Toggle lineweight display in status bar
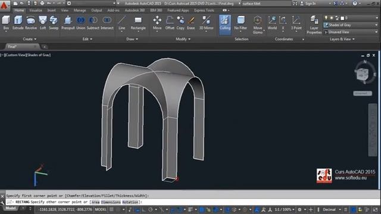Screen dimensions: 381x214 (190, 209)
